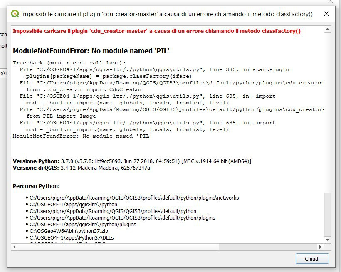Click the 'from PIL import Image' traceback line
The height and width of the screenshot is (272, 341).
pos(61,116)
